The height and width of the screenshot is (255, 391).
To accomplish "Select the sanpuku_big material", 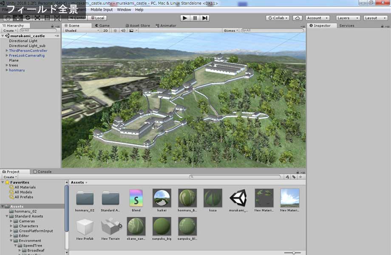I will (162, 229).
